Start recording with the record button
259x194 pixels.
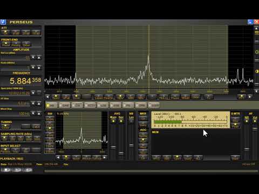pos(27,170)
